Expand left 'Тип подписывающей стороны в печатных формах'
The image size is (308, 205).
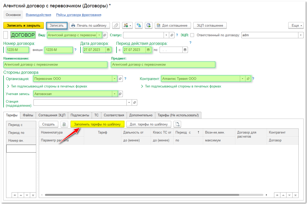point(8,86)
